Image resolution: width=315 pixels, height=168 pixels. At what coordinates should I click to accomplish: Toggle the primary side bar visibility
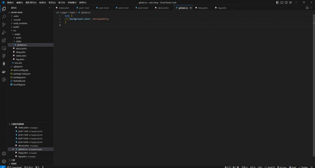(x=277, y=2)
